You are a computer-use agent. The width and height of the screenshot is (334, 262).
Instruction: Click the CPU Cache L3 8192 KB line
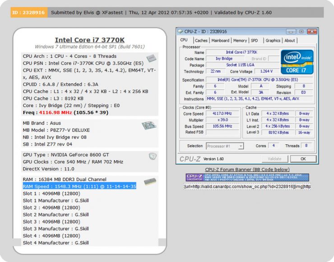click(53, 98)
